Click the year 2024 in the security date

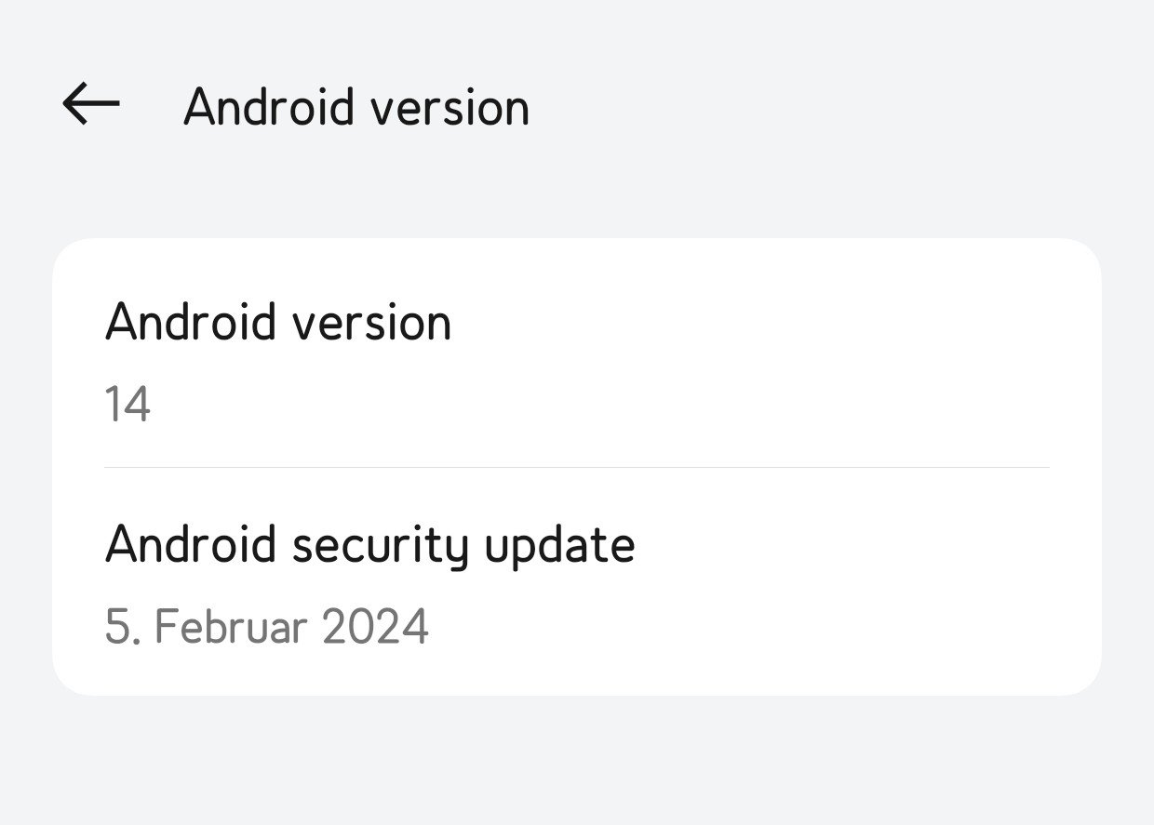click(x=375, y=626)
